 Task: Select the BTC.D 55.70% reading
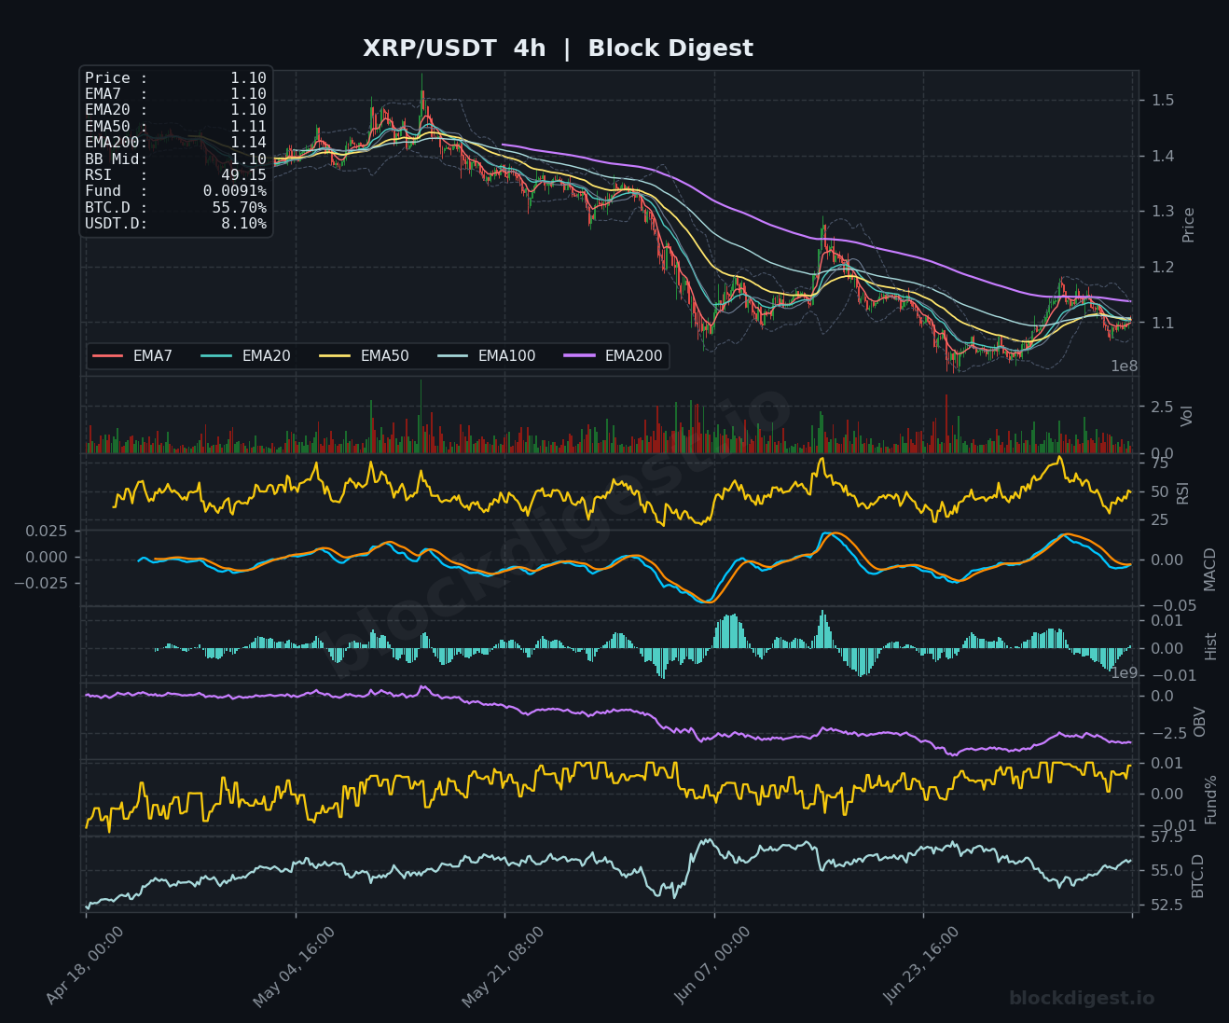click(175, 208)
